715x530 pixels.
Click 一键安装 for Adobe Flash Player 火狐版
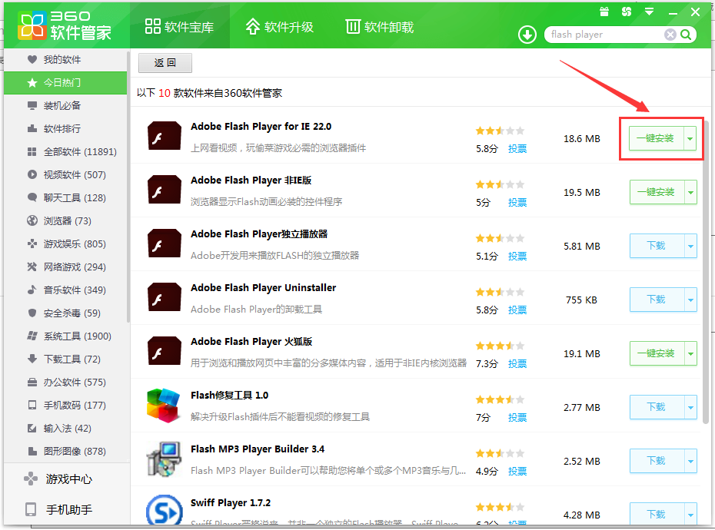pyautogui.click(x=657, y=353)
